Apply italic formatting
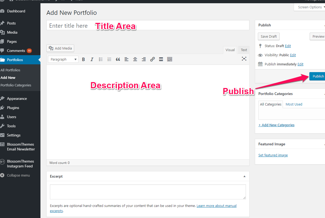The width and height of the screenshot is (325, 218). pyautogui.click(x=92, y=59)
